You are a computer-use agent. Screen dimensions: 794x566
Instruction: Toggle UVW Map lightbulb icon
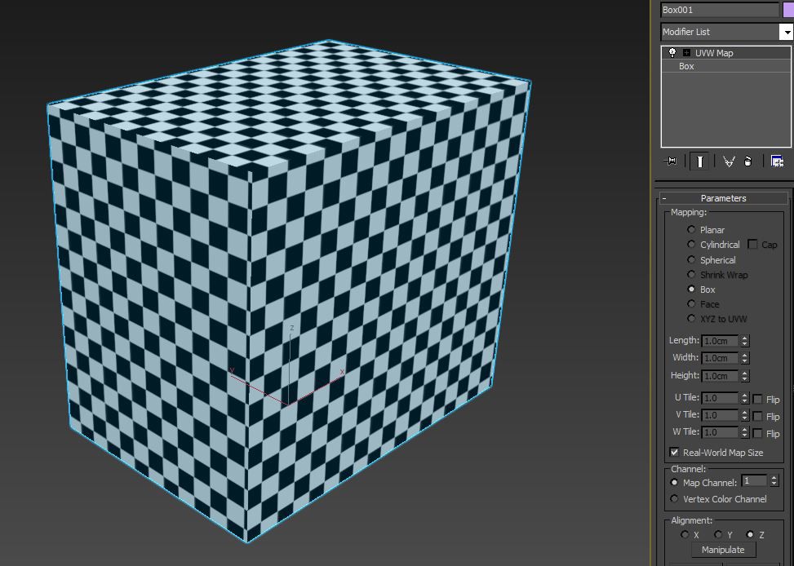coord(672,53)
